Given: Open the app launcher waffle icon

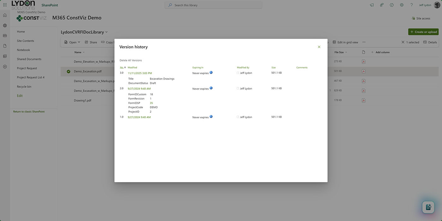Looking at the screenshot, I should 5,5.
